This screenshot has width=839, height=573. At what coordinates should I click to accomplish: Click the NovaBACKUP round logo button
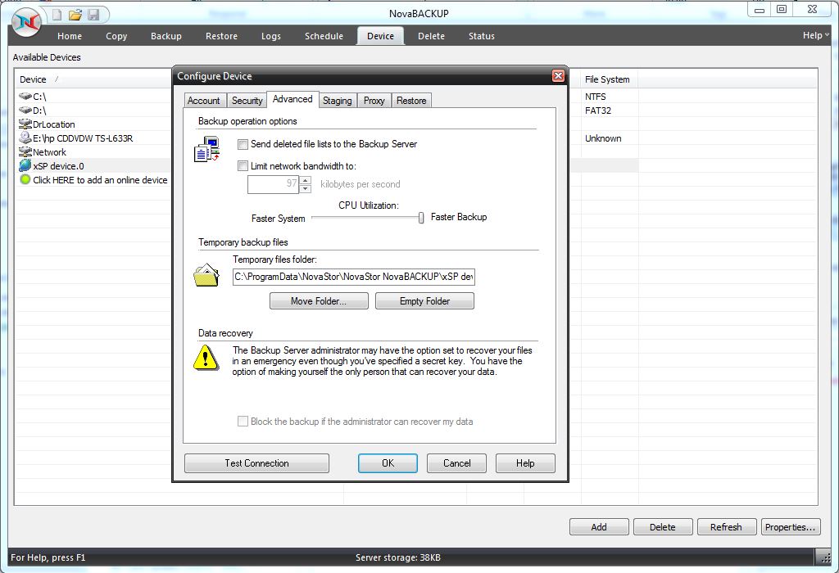(26, 22)
